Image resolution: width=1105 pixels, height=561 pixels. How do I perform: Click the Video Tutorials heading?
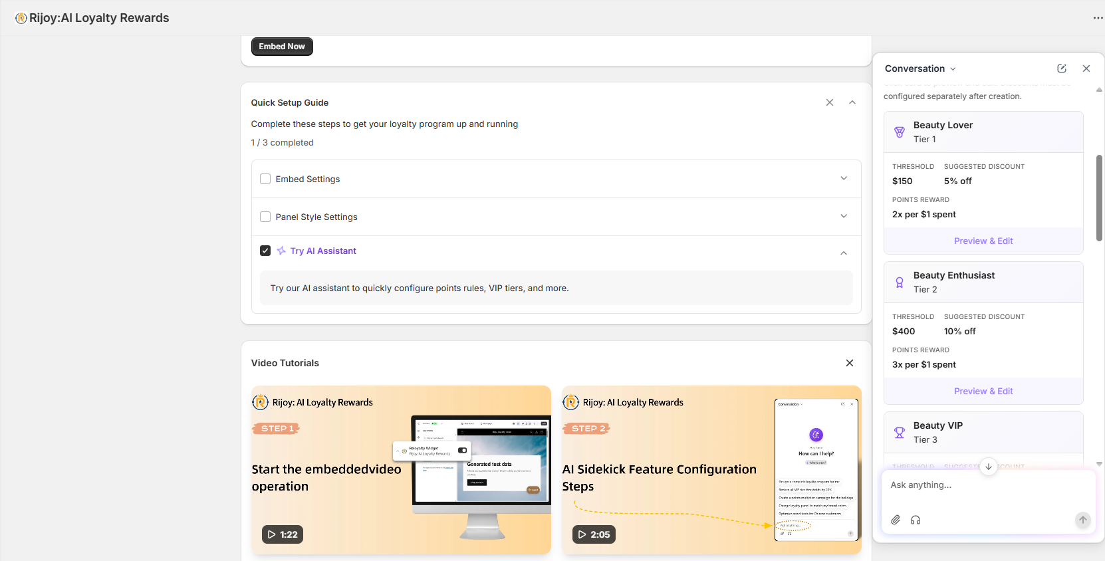click(285, 363)
